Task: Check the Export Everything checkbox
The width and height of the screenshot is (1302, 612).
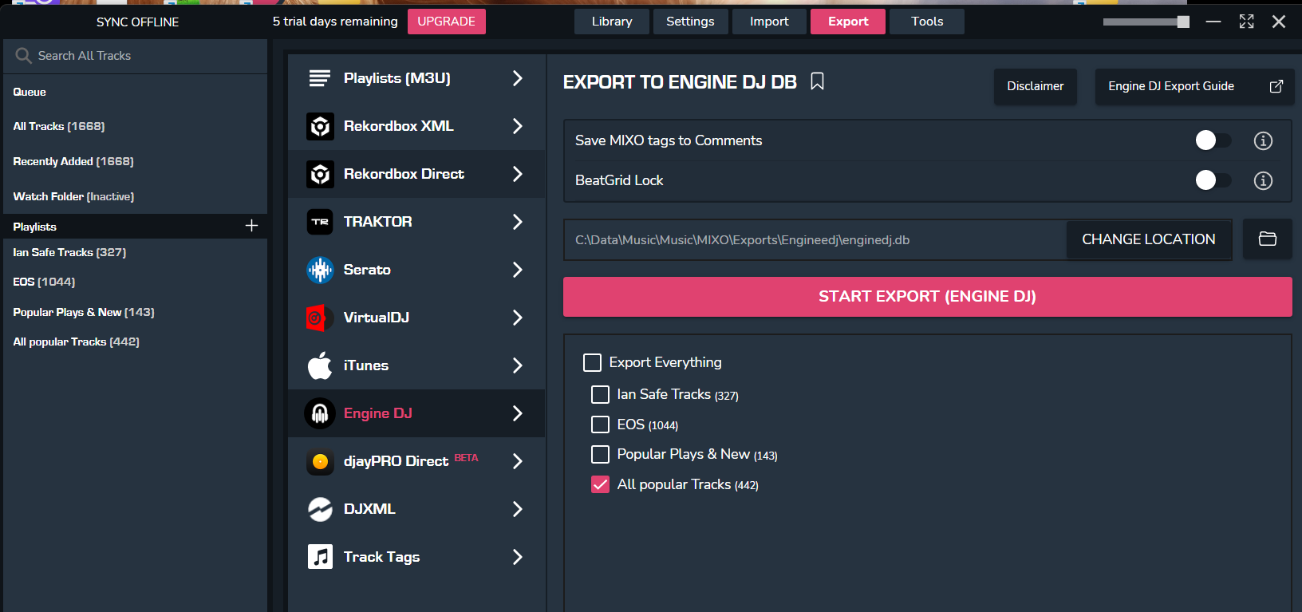Action: point(592,363)
